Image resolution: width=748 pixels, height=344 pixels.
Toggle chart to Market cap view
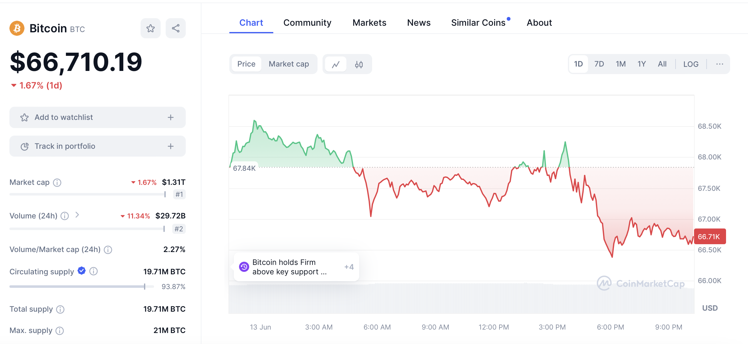tap(289, 64)
